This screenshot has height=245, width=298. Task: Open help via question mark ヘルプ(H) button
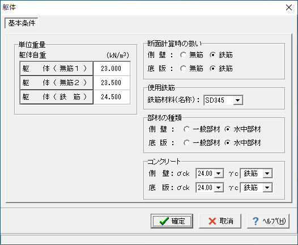coord(268,221)
